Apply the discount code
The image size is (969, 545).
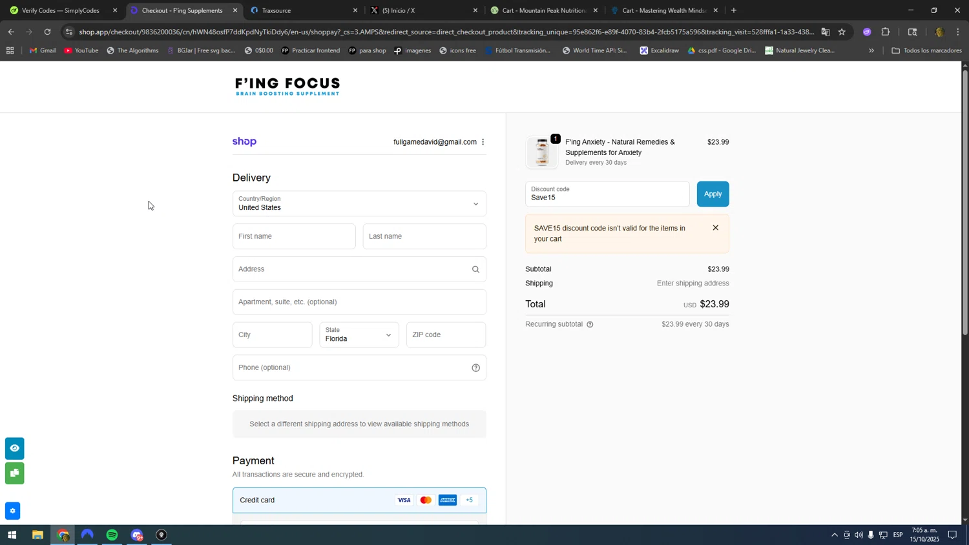tap(713, 194)
